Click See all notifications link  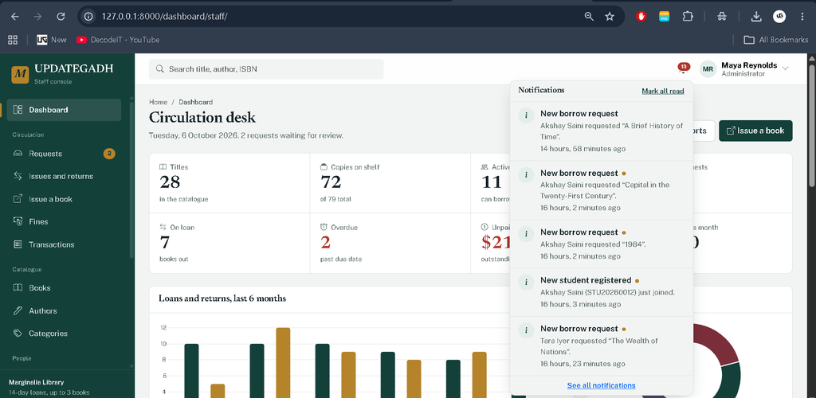click(x=601, y=385)
